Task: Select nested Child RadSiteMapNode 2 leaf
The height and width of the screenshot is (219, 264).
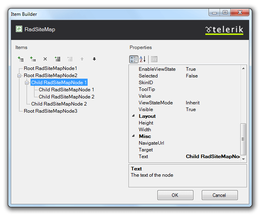Action: point(67,97)
